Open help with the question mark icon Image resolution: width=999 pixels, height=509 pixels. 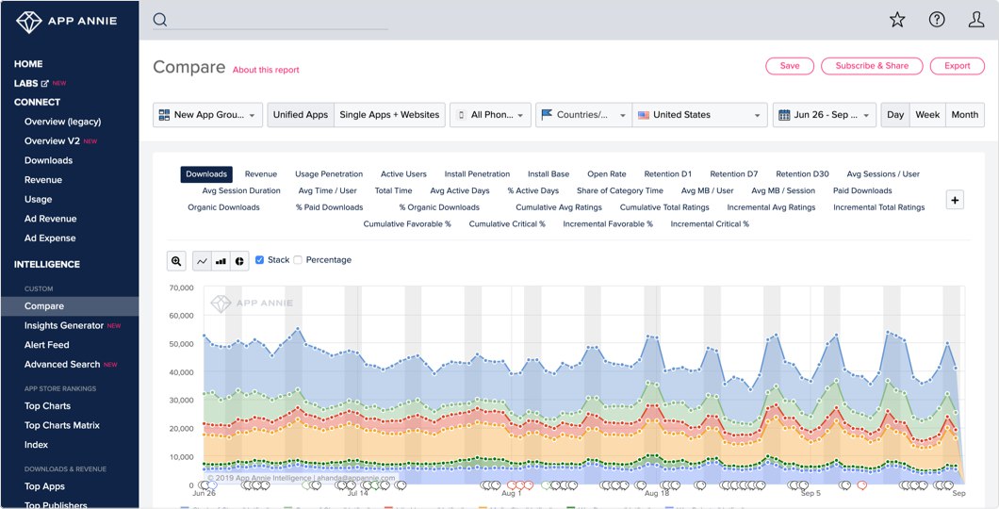tap(937, 20)
